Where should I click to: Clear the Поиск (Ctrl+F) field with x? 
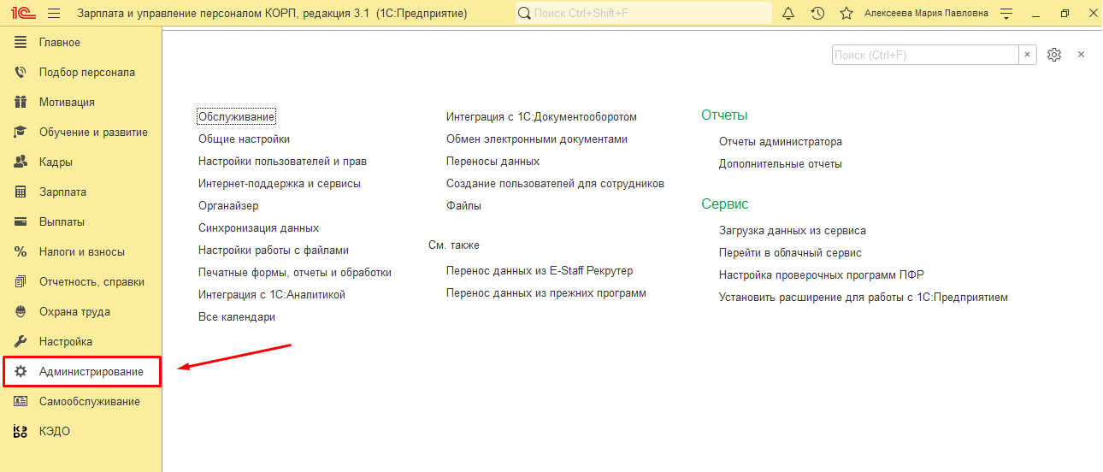click(x=1027, y=55)
